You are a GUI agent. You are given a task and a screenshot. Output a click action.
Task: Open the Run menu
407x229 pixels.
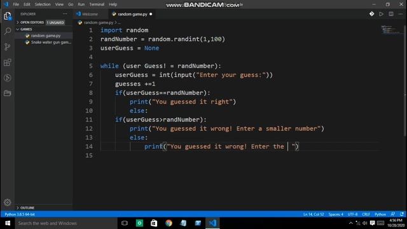[x=81, y=4]
